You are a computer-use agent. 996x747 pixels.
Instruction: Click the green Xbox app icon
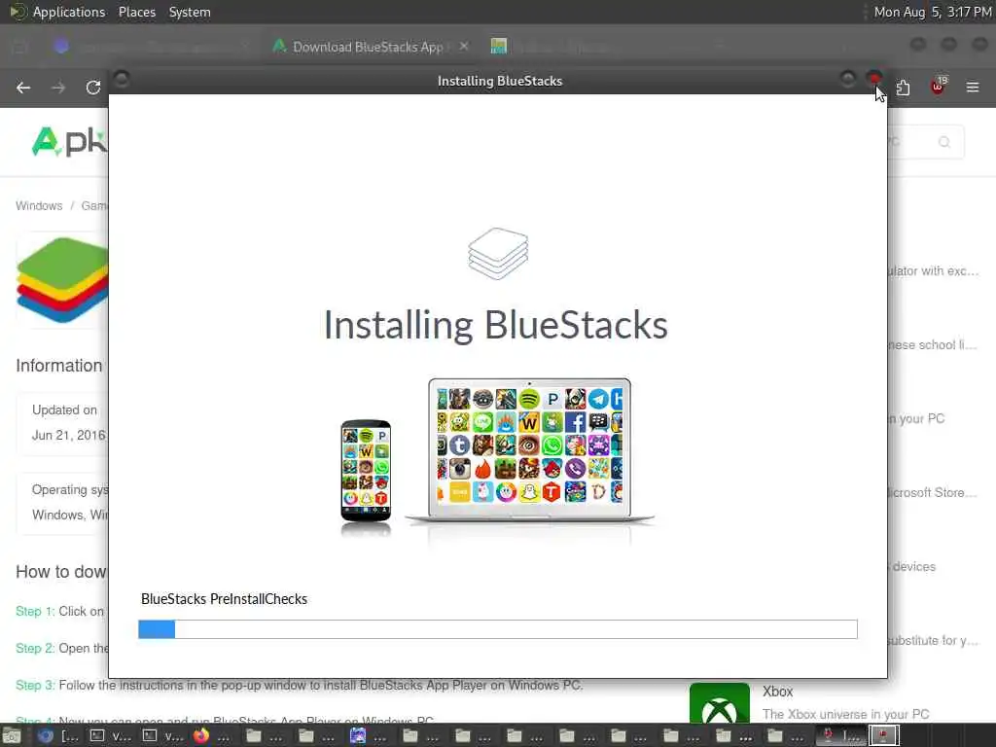pyautogui.click(x=719, y=703)
